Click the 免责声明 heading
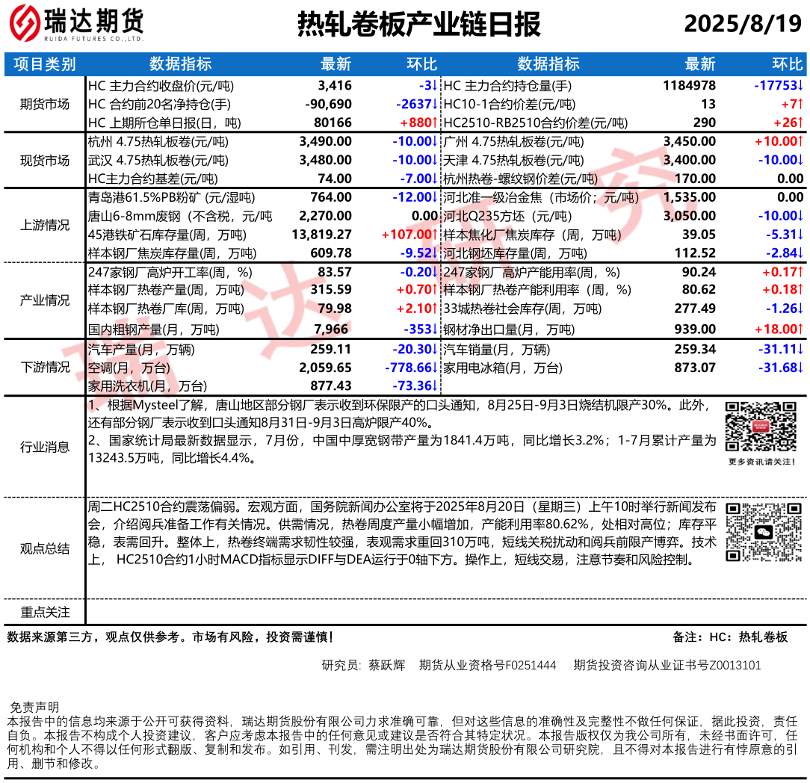This screenshot has height=783, width=810. click(x=34, y=707)
